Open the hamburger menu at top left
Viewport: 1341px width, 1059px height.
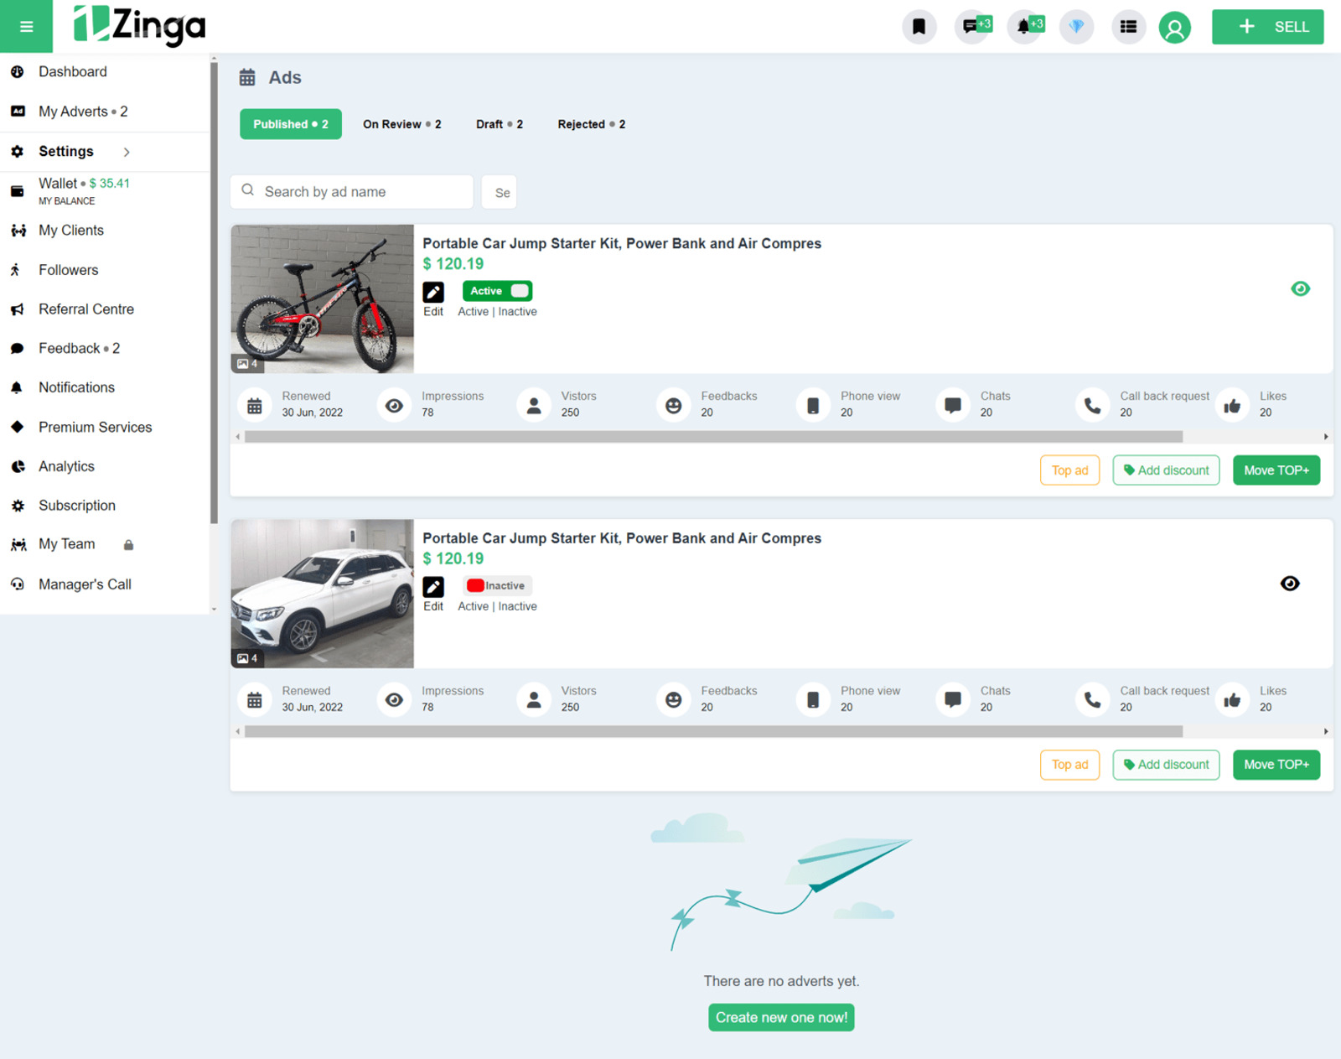[x=26, y=26]
